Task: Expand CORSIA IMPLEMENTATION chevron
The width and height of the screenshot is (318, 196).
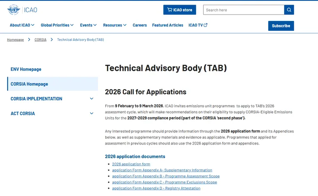Action: click(x=92, y=99)
